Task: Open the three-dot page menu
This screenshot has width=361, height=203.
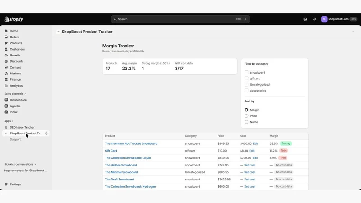Action: [x=353, y=32]
